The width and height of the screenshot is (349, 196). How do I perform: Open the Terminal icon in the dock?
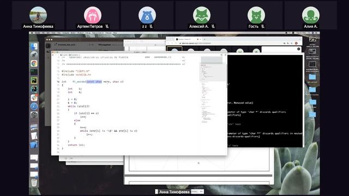coord(34,72)
